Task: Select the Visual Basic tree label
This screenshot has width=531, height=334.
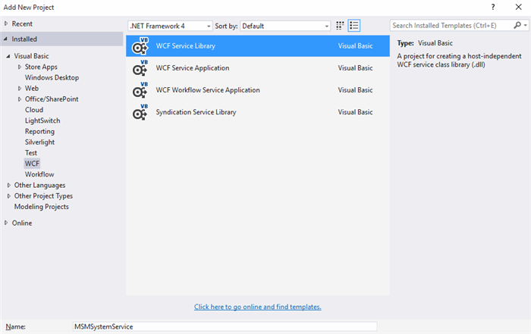Action: pyautogui.click(x=32, y=56)
